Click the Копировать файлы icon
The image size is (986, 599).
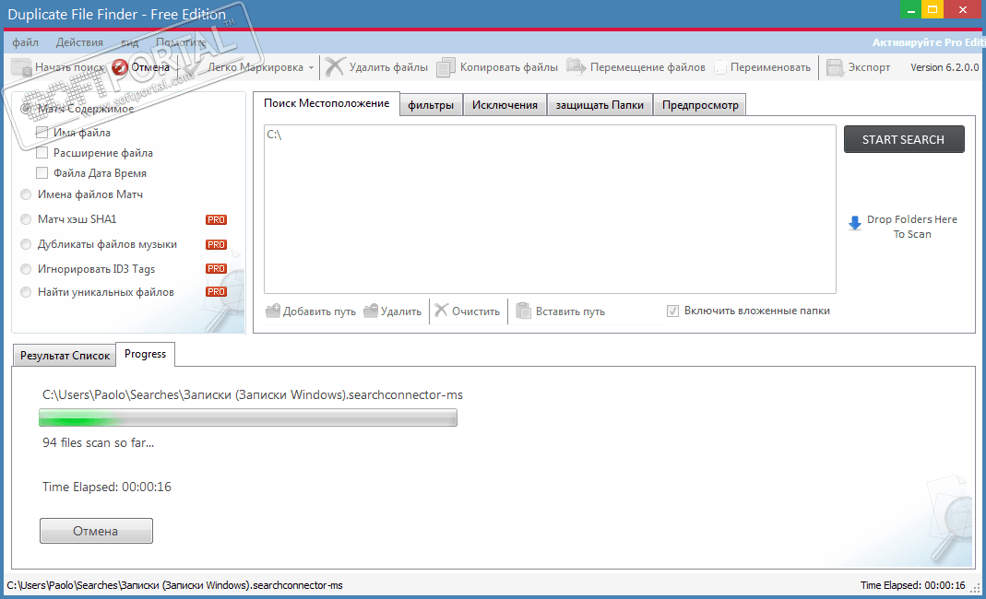(445, 67)
